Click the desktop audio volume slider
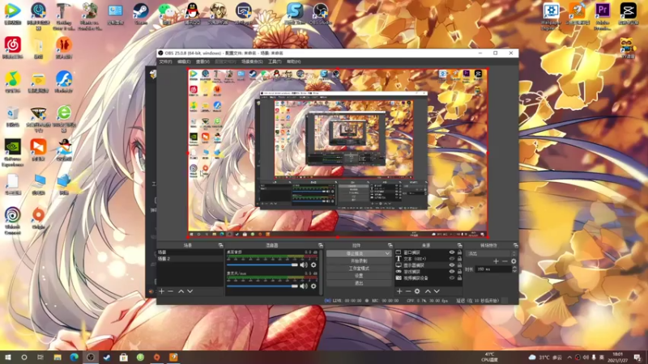The width and height of the screenshot is (648, 364). click(x=262, y=265)
